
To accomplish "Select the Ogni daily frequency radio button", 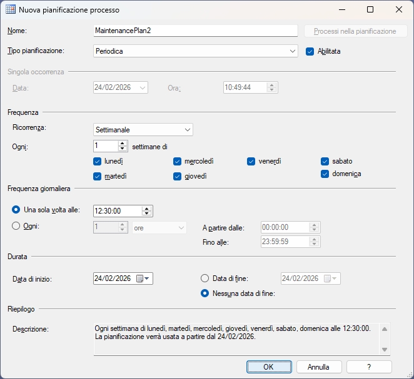I will [x=16, y=226].
